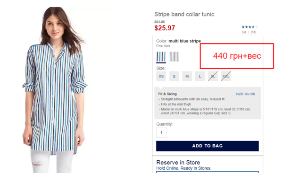Choose size S

(x=174, y=76)
